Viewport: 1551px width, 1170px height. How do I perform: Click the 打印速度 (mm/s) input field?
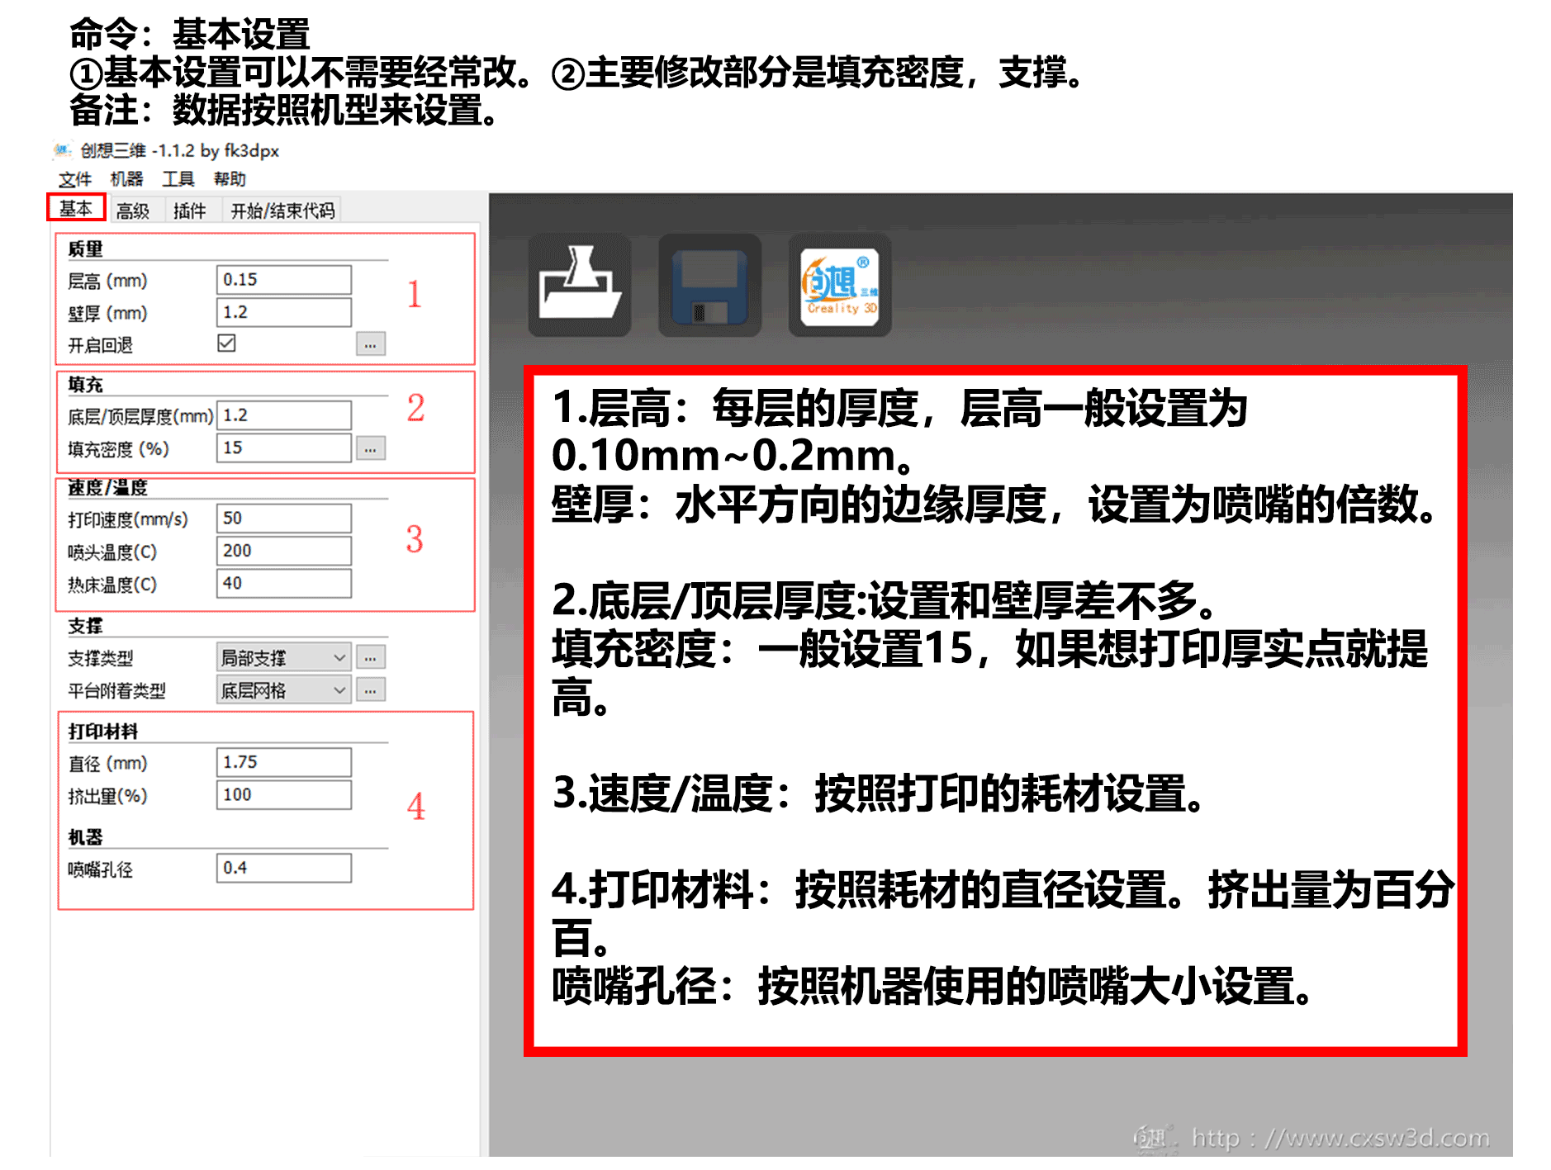coord(284,519)
